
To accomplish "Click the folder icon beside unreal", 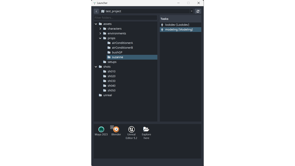I will coord(100,95).
